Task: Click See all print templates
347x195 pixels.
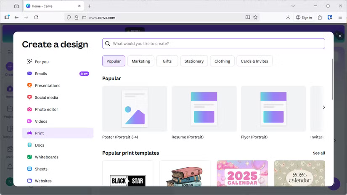Action: 318,153
